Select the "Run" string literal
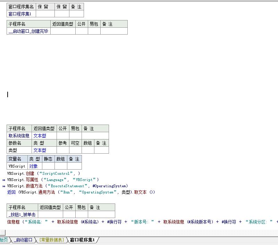This screenshot has height=245, width=278. coord(67,192)
